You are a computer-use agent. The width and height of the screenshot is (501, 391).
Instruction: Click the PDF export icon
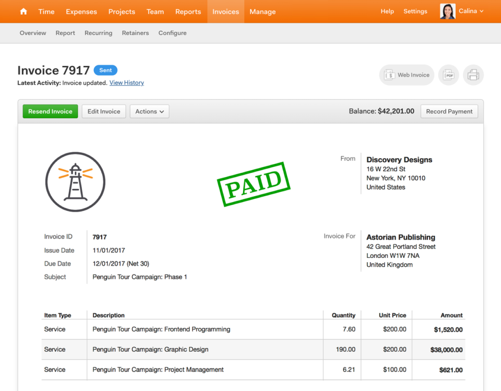[x=448, y=75]
